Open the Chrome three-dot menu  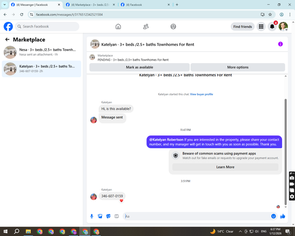tap(290, 15)
